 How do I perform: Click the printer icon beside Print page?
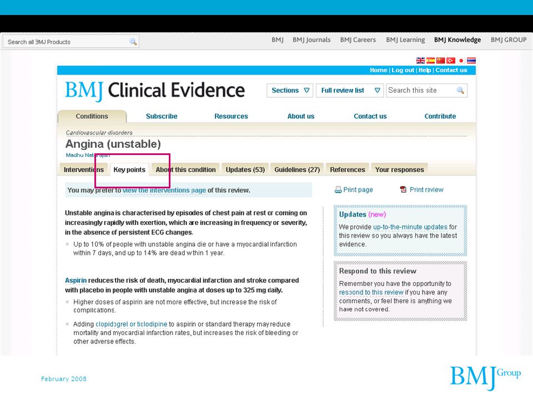point(338,190)
